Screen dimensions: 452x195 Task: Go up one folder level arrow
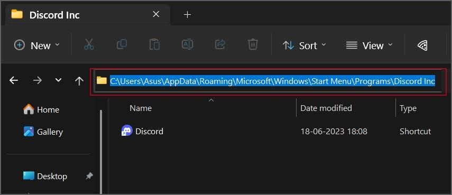point(79,81)
